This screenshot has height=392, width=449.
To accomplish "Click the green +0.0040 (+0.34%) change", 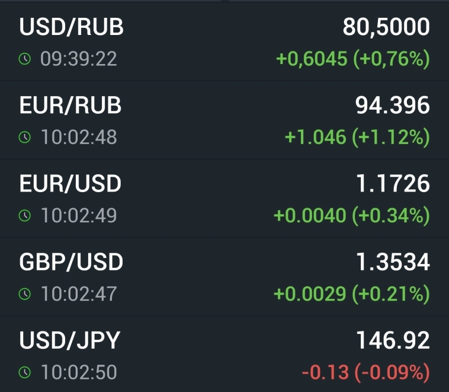I will [x=352, y=215].
